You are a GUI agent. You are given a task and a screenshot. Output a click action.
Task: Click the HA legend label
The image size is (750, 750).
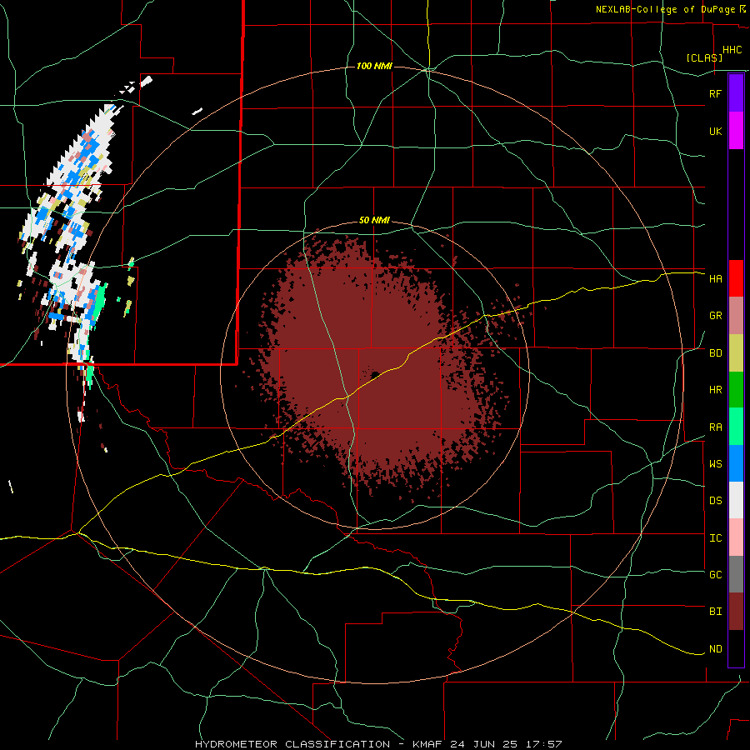click(x=715, y=279)
